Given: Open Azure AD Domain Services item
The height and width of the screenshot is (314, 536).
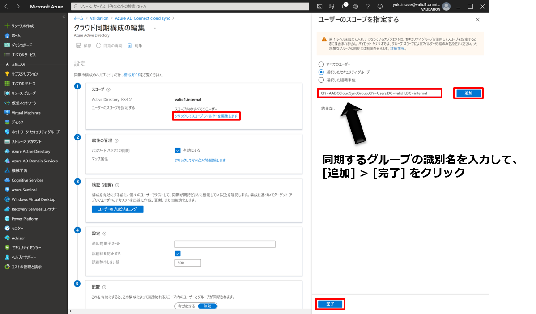Looking at the screenshot, I should [34, 161].
